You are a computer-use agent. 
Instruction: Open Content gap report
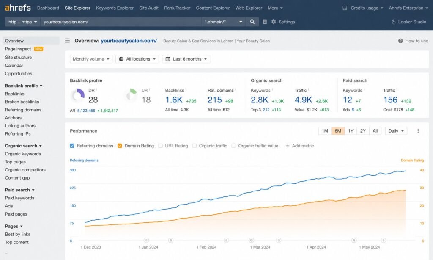17,178
